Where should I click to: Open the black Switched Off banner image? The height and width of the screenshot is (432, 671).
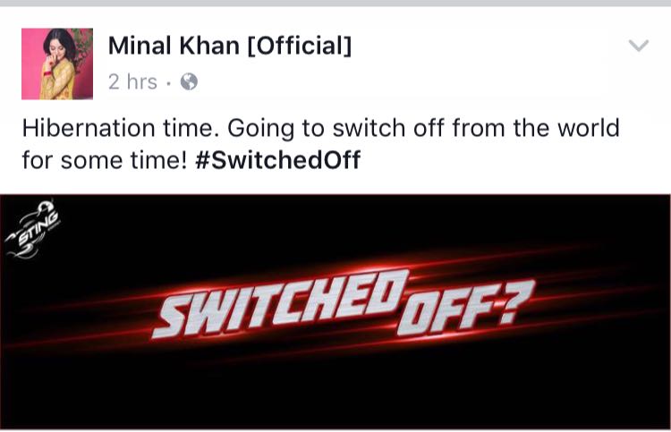click(x=335, y=312)
